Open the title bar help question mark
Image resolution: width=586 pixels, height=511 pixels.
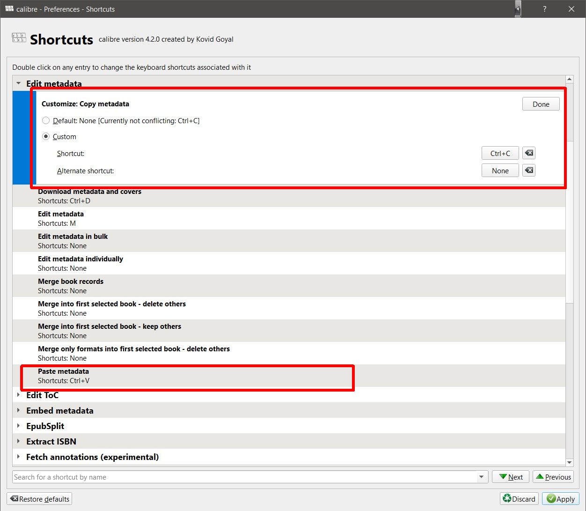tap(544, 9)
